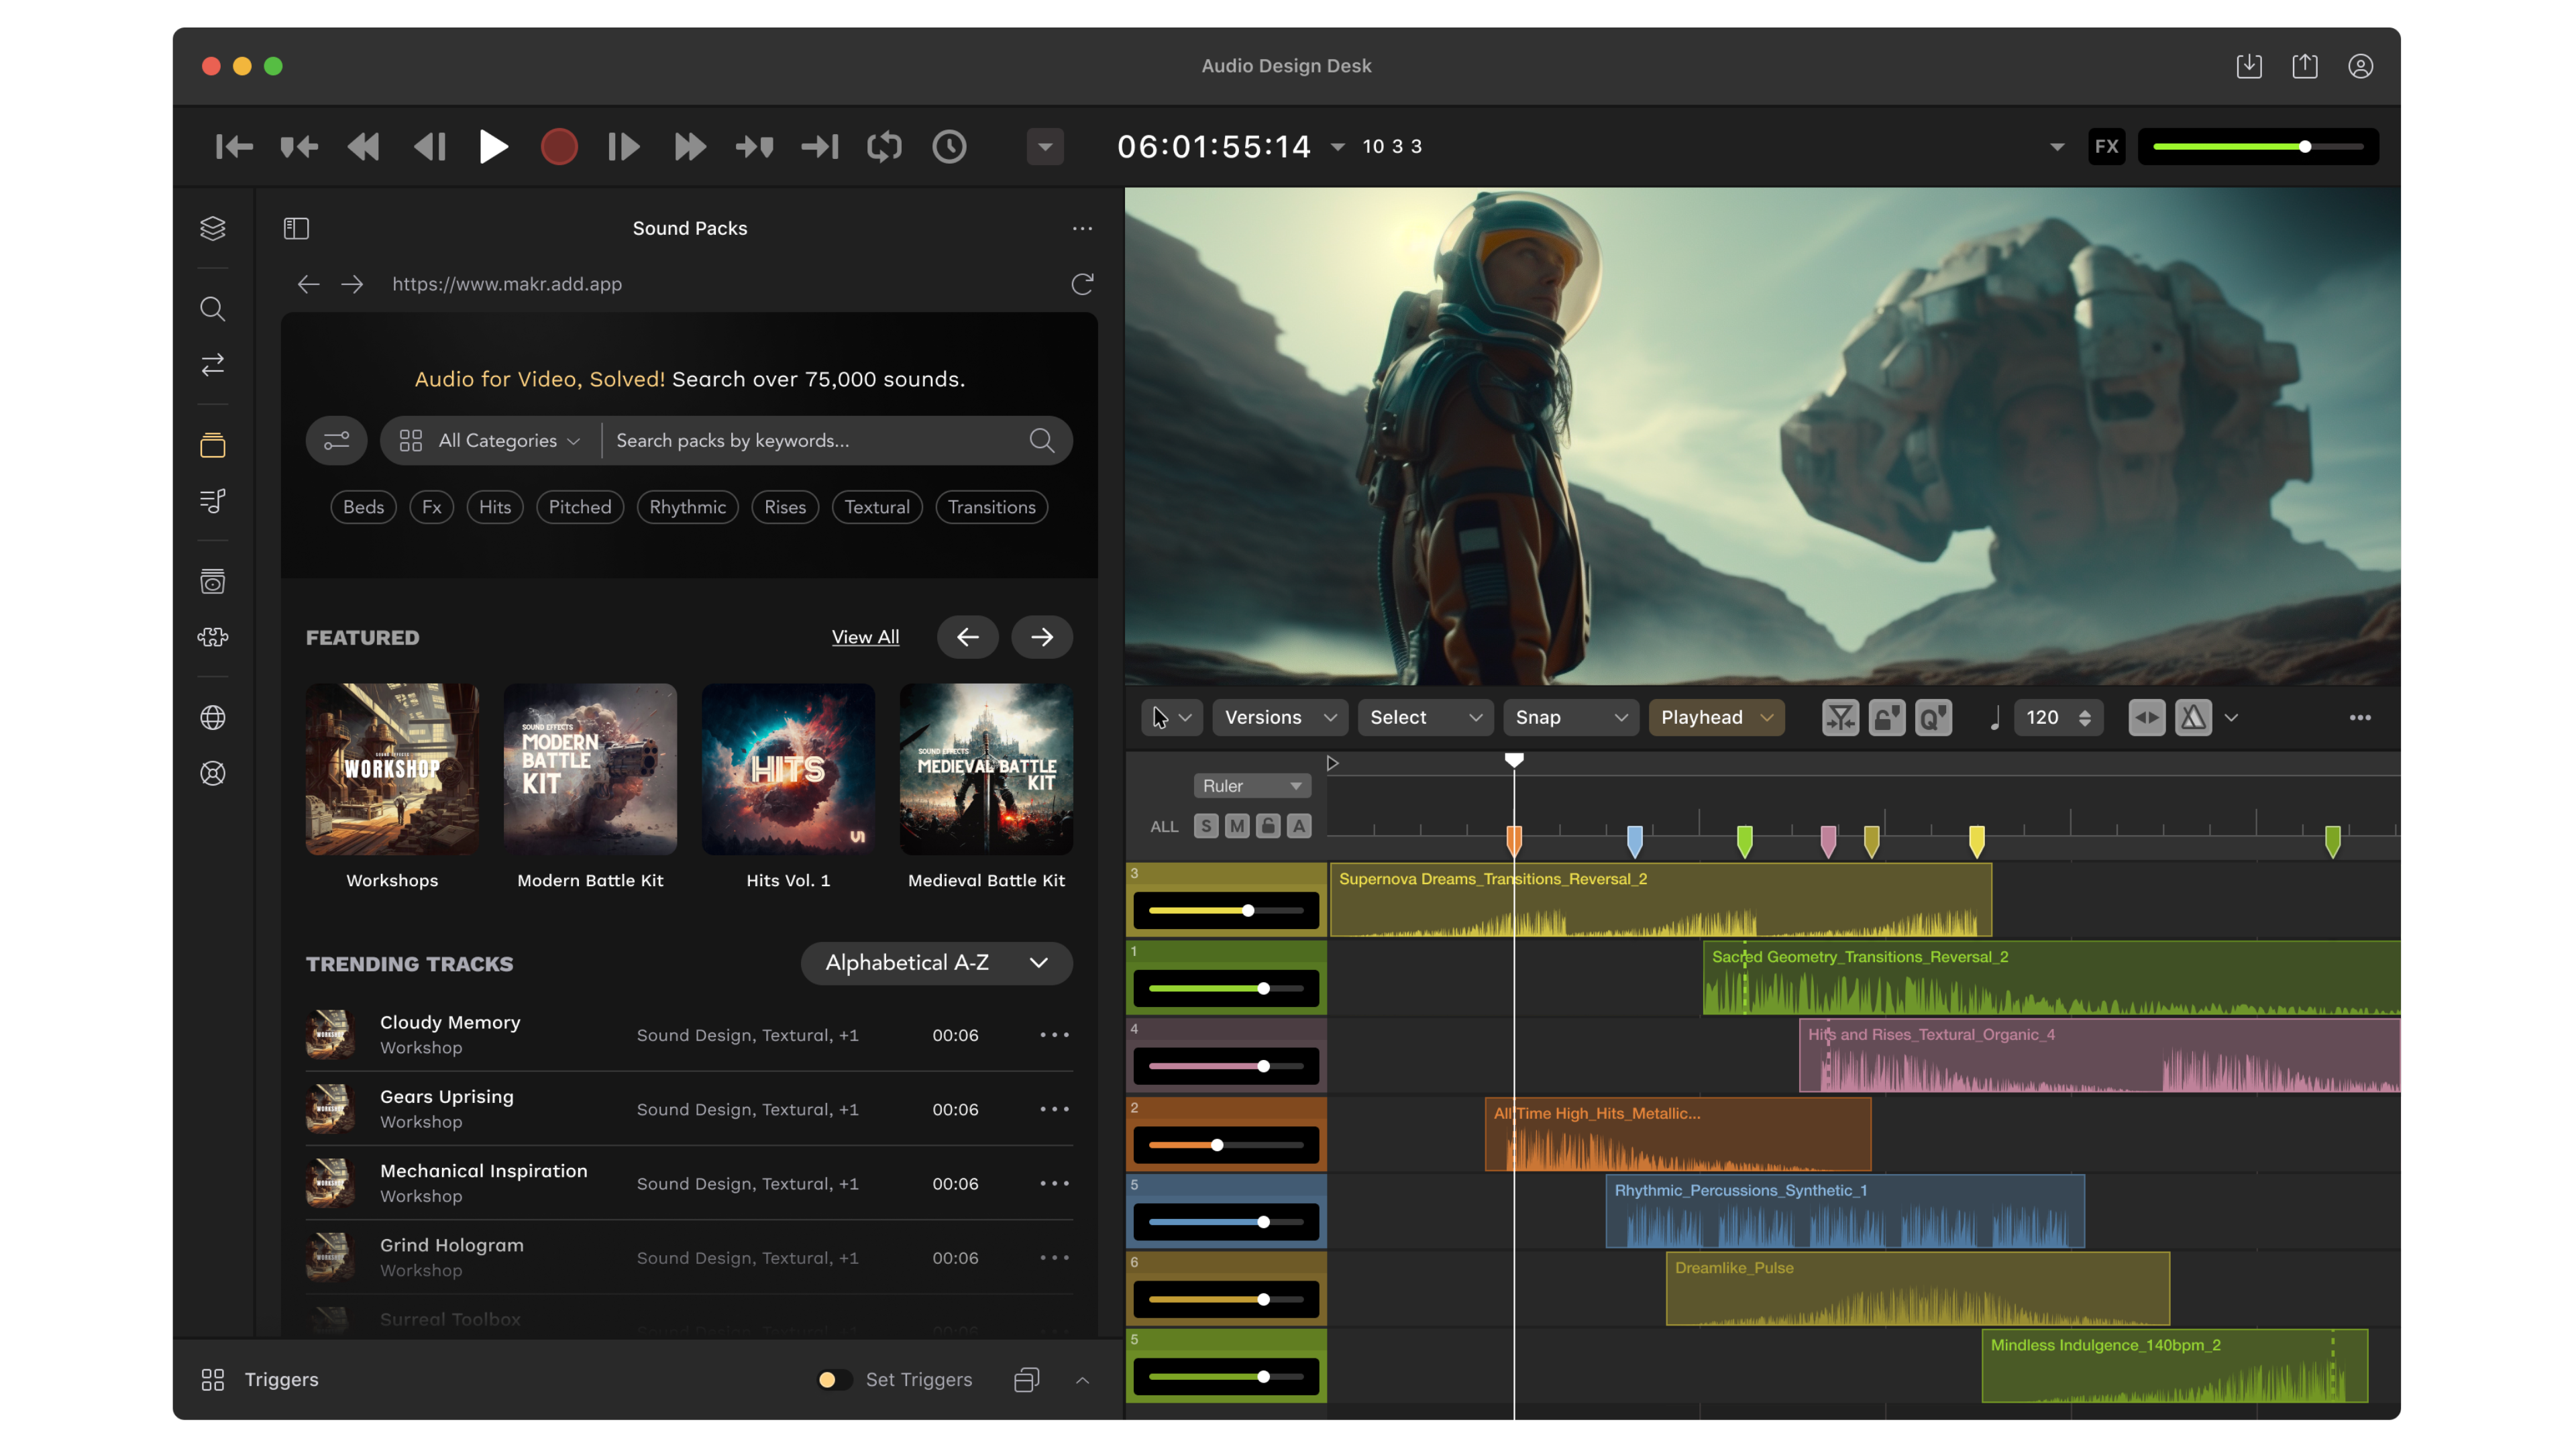
Task: Open the filter settings icon beside All Categories
Action: 336,441
